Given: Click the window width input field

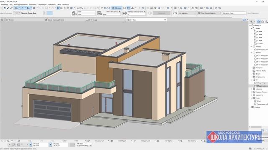Looking at the screenshot, I should [86, 12].
